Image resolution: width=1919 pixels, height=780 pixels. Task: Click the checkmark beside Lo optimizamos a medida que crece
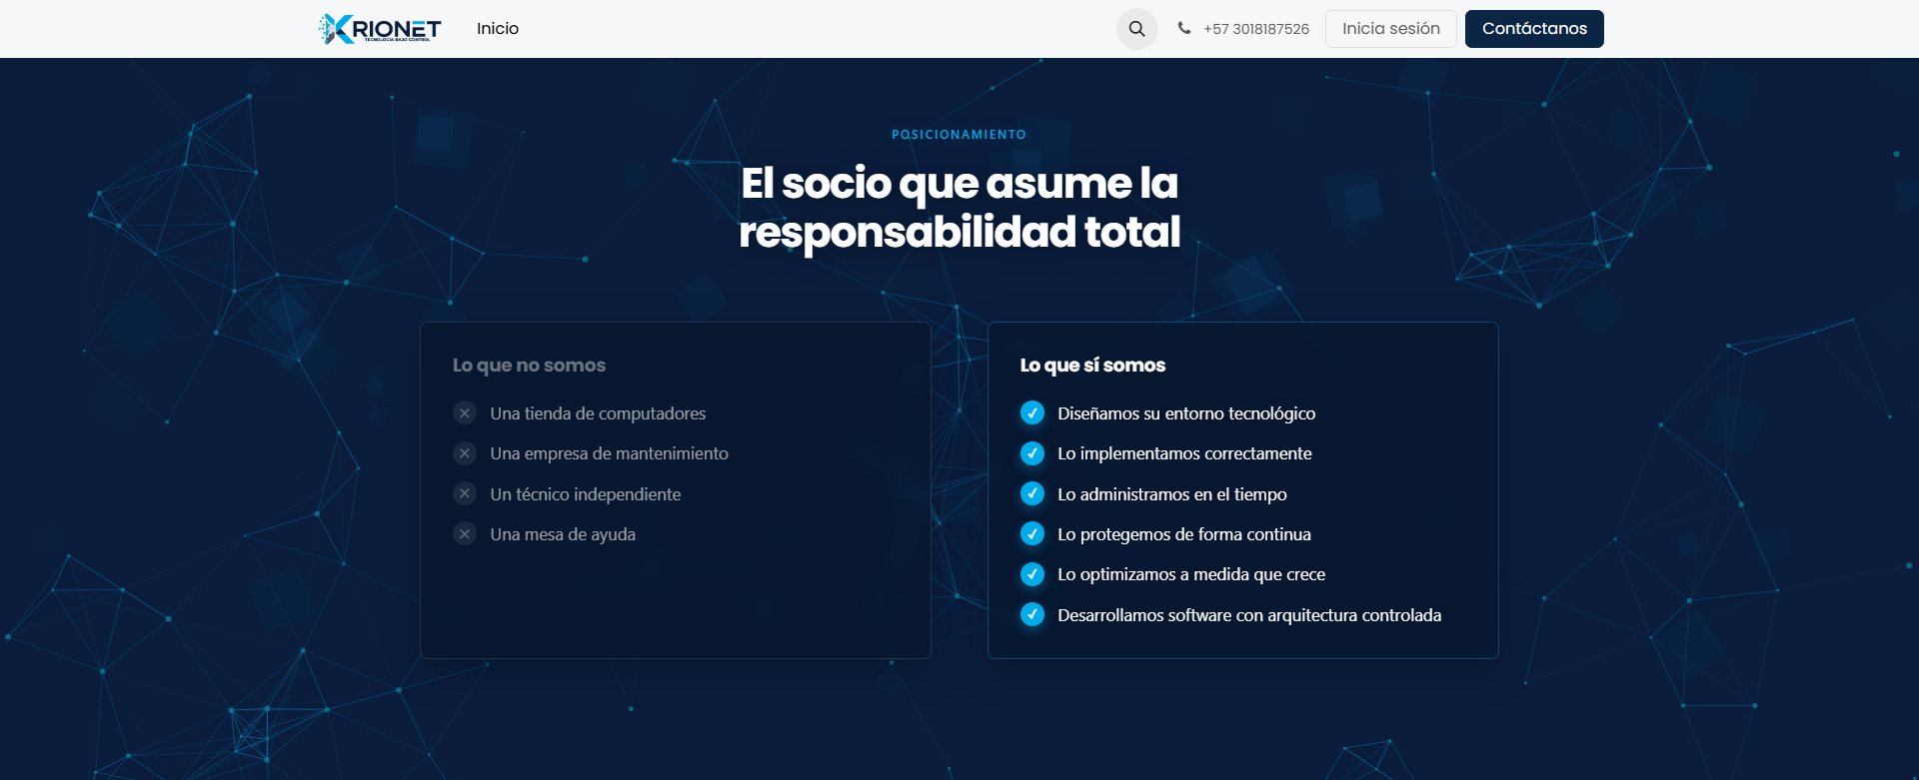pos(1032,574)
